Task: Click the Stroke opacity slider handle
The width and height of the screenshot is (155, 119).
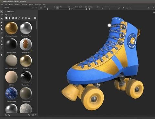Action: coord(87,9)
